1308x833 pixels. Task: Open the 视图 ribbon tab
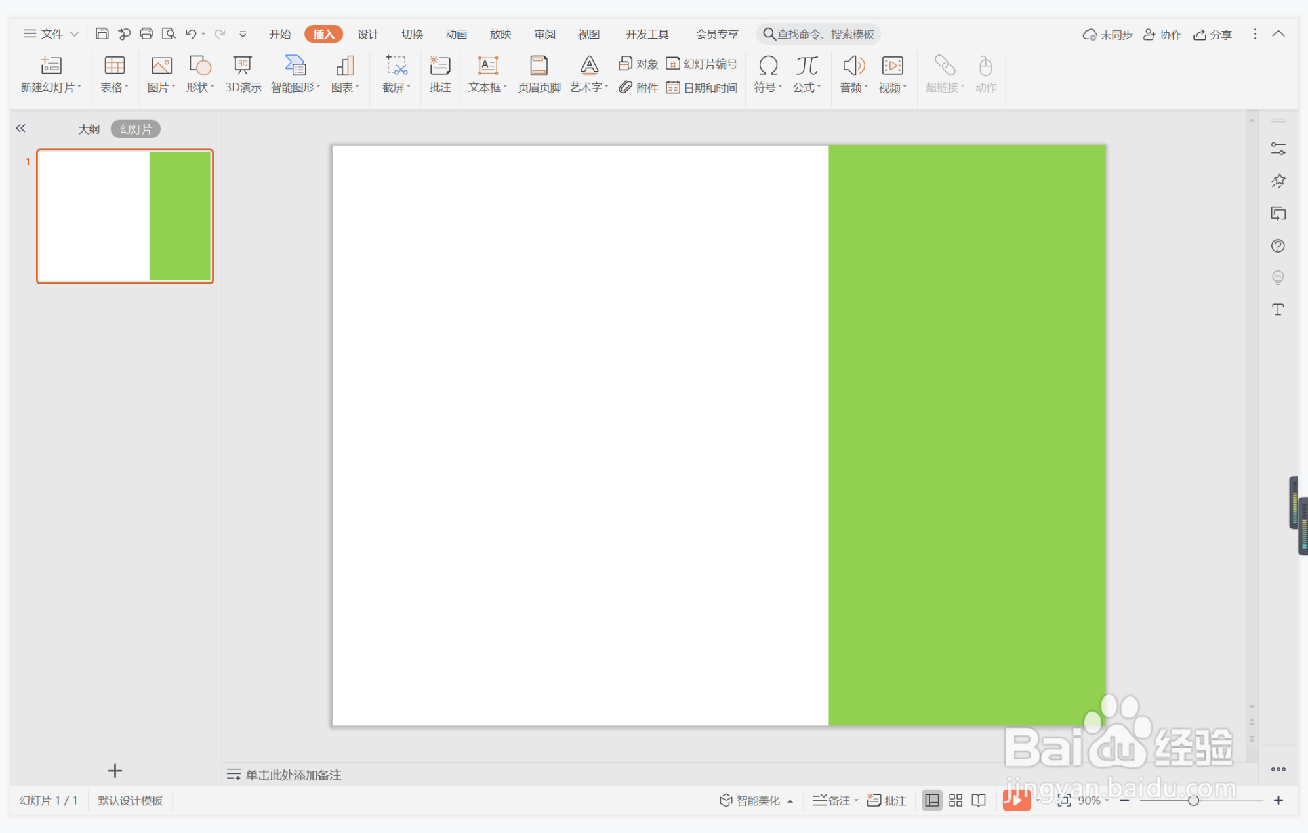point(588,34)
